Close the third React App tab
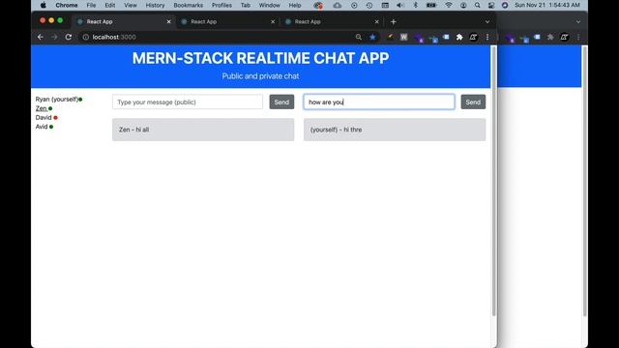 (x=376, y=21)
